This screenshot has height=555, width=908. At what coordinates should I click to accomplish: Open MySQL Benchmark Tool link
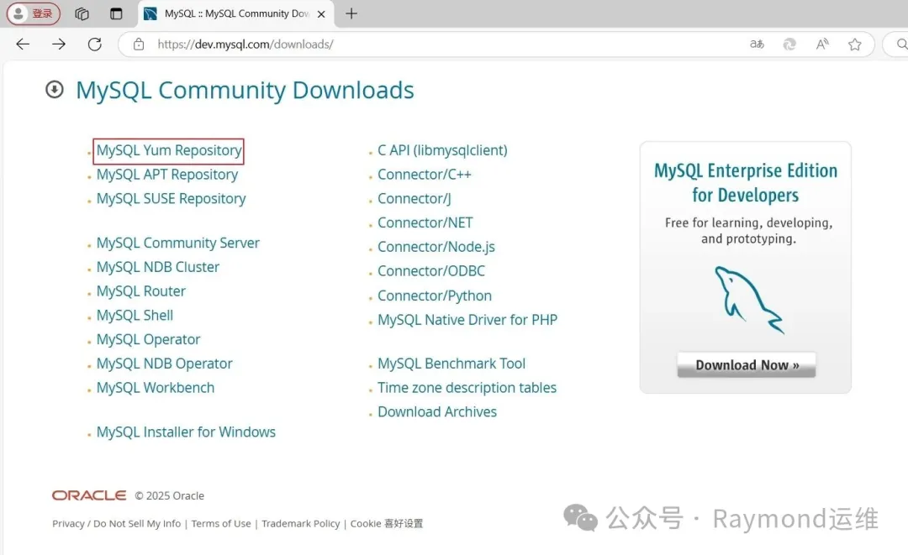point(451,364)
